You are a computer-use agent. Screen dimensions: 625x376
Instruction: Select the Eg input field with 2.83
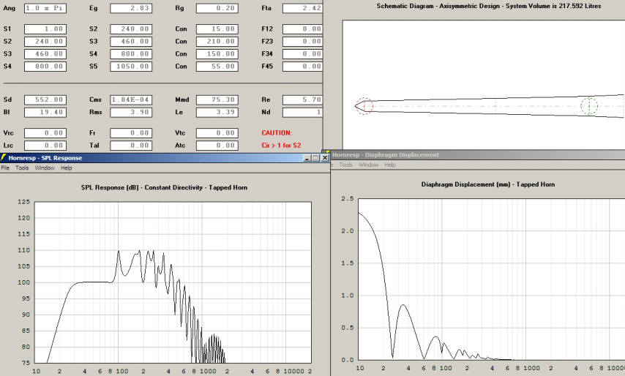[131, 8]
